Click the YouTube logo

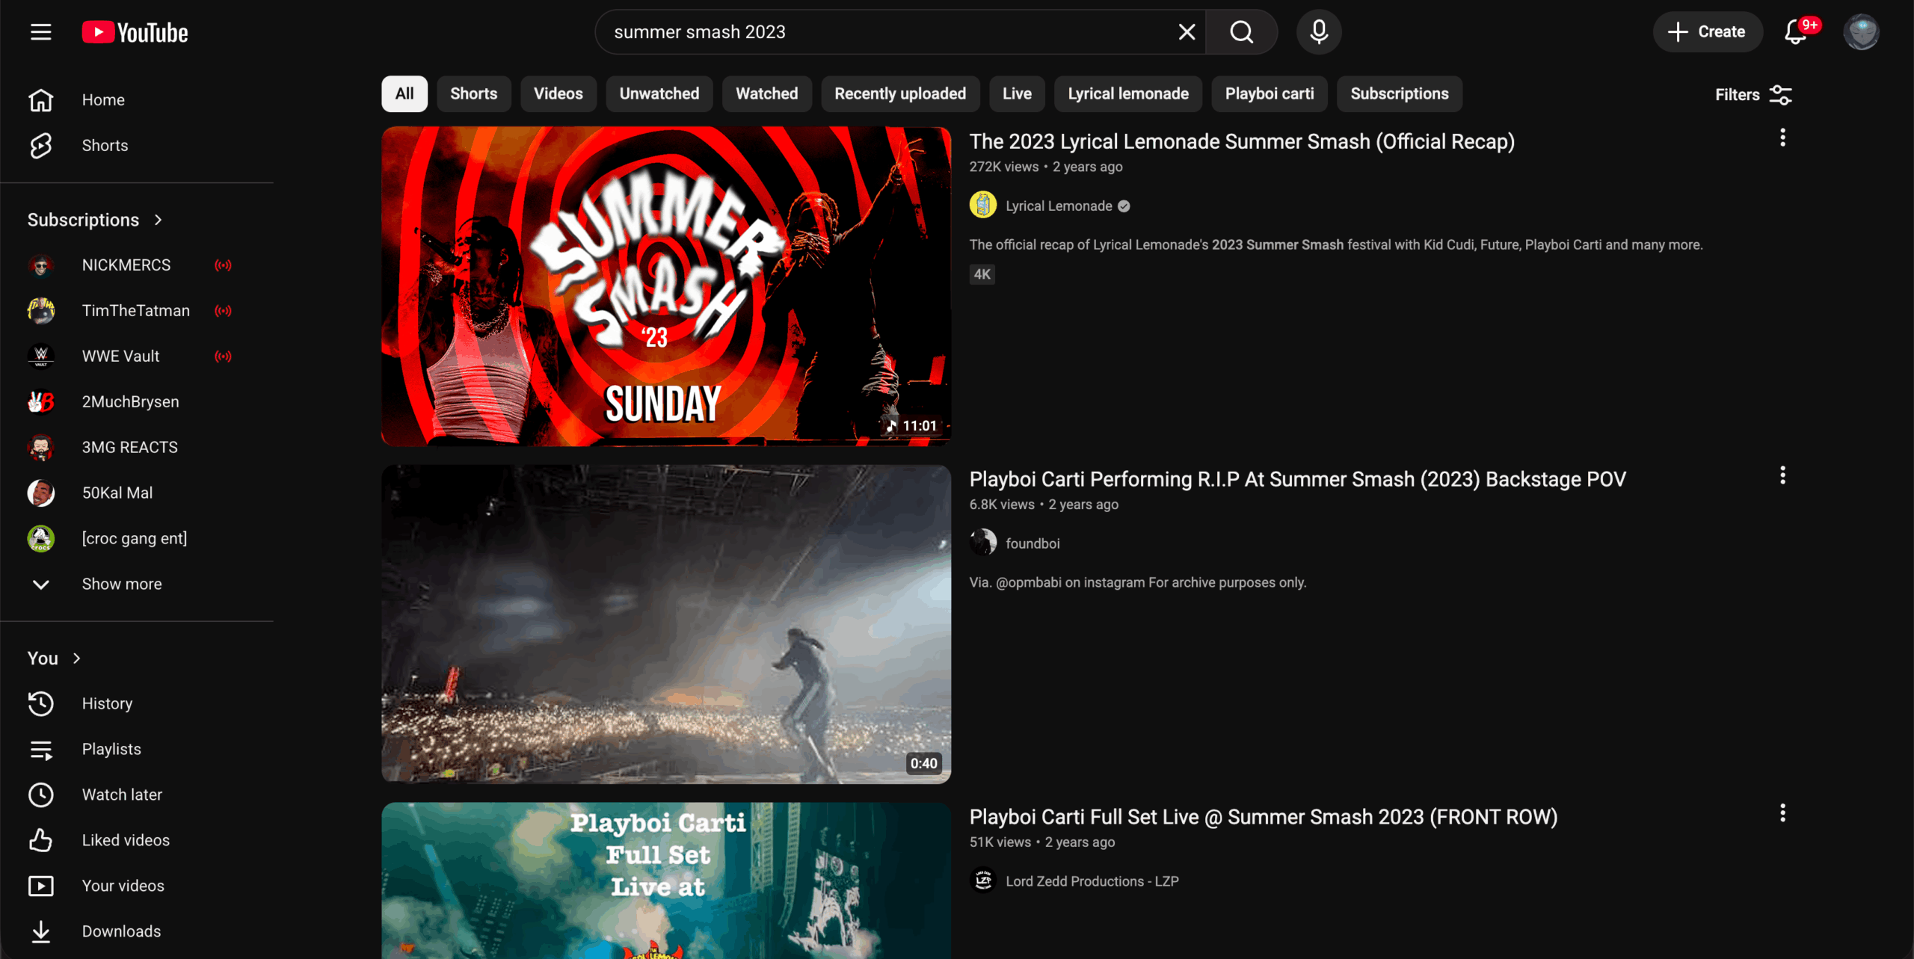pos(135,32)
